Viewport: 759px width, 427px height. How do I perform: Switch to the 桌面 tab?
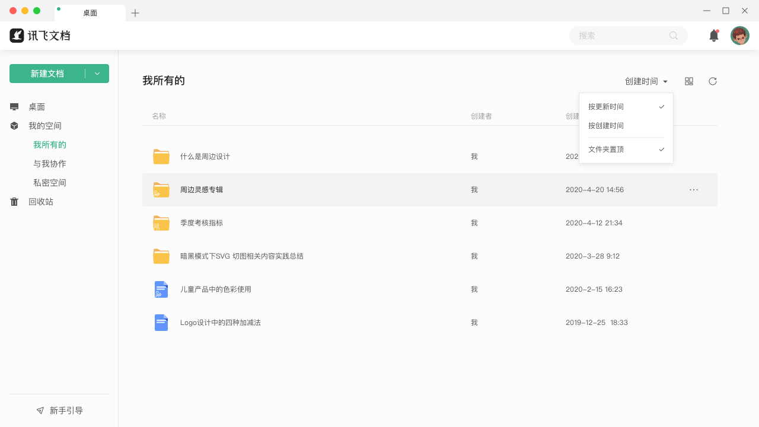[x=90, y=12]
